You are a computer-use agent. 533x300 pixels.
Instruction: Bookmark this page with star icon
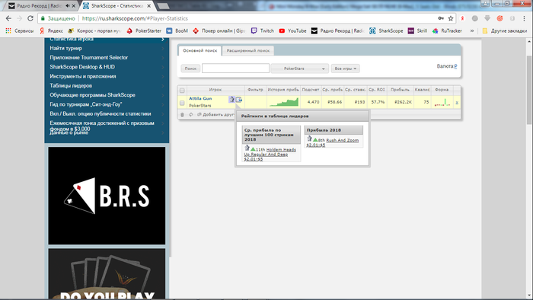[x=451, y=18]
